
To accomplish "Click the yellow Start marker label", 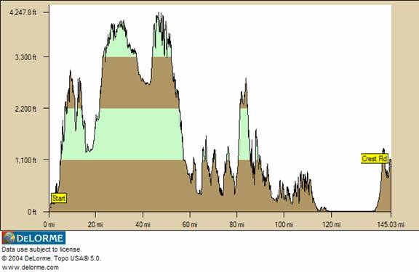I will pos(59,198).
